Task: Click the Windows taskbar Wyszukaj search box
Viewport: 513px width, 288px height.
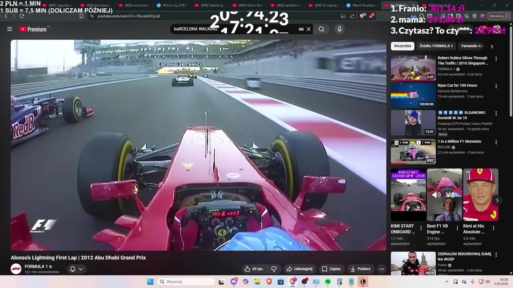Action: [186, 282]
